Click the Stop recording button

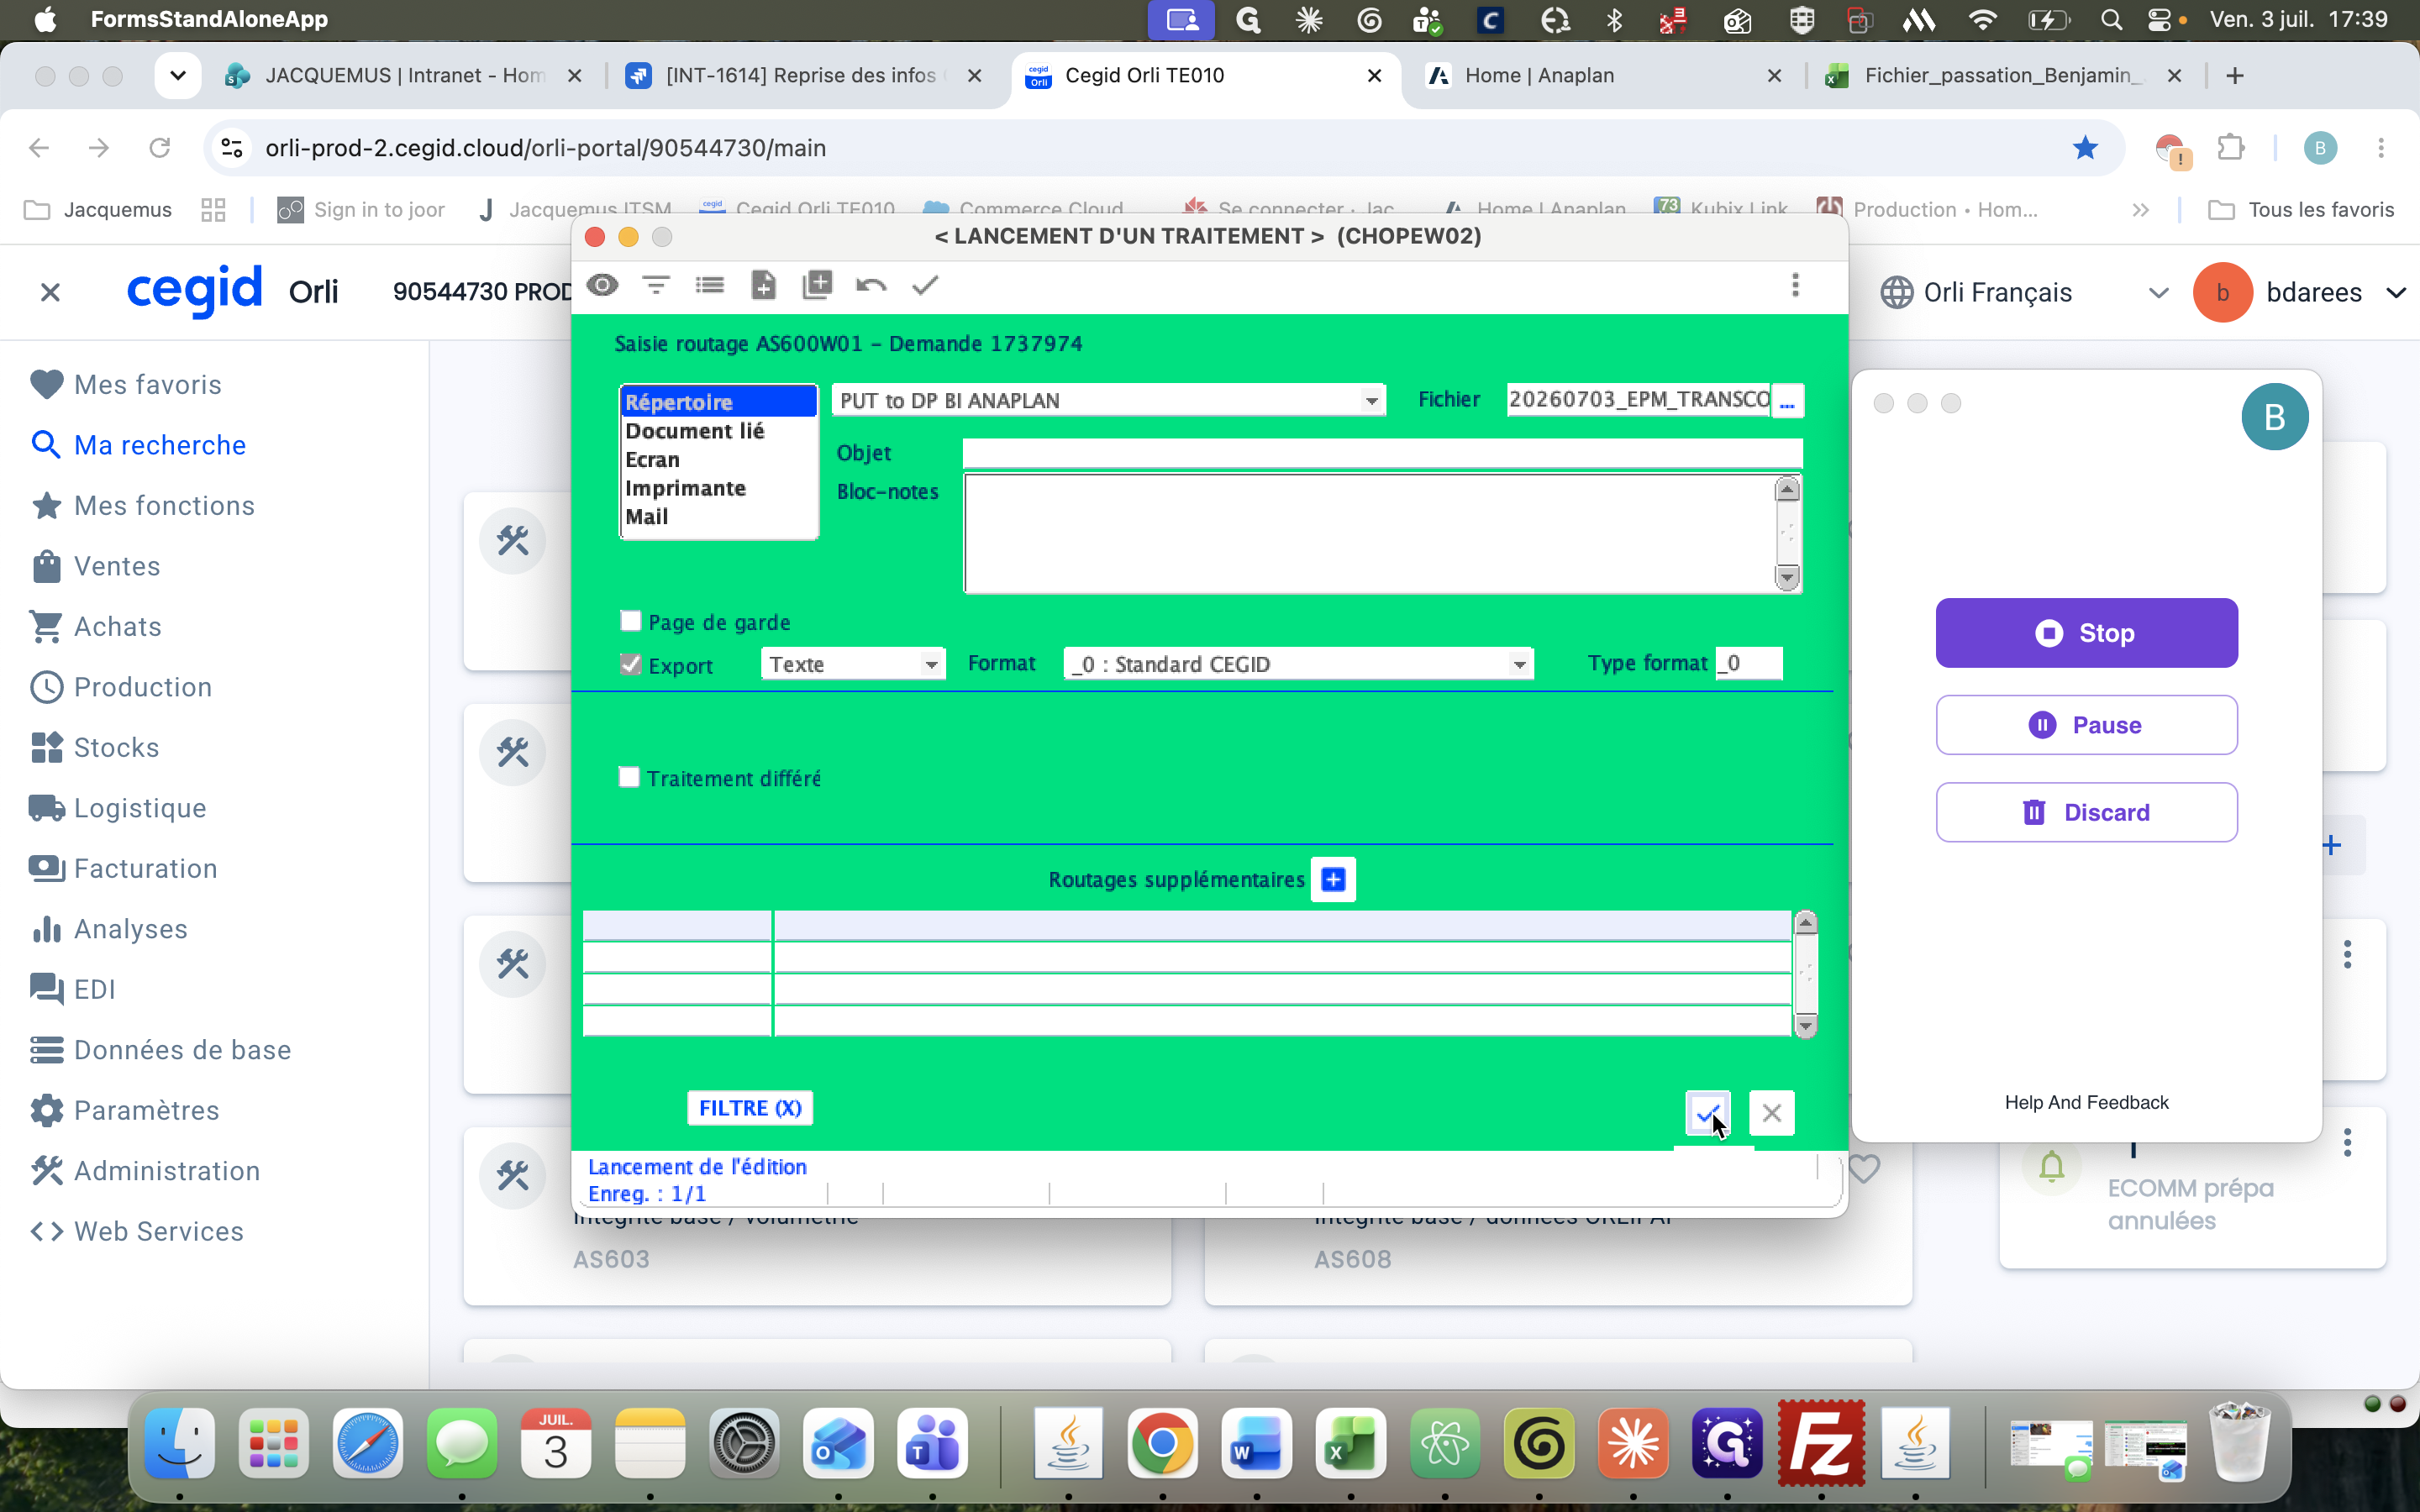[2086, 633]
